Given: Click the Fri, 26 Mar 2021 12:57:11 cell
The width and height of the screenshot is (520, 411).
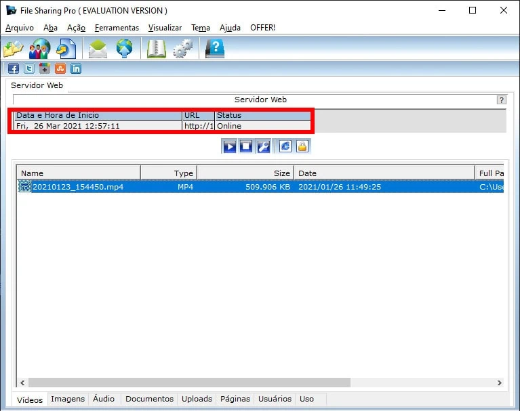Looking at the screenshot, I should tap(98, 126).
